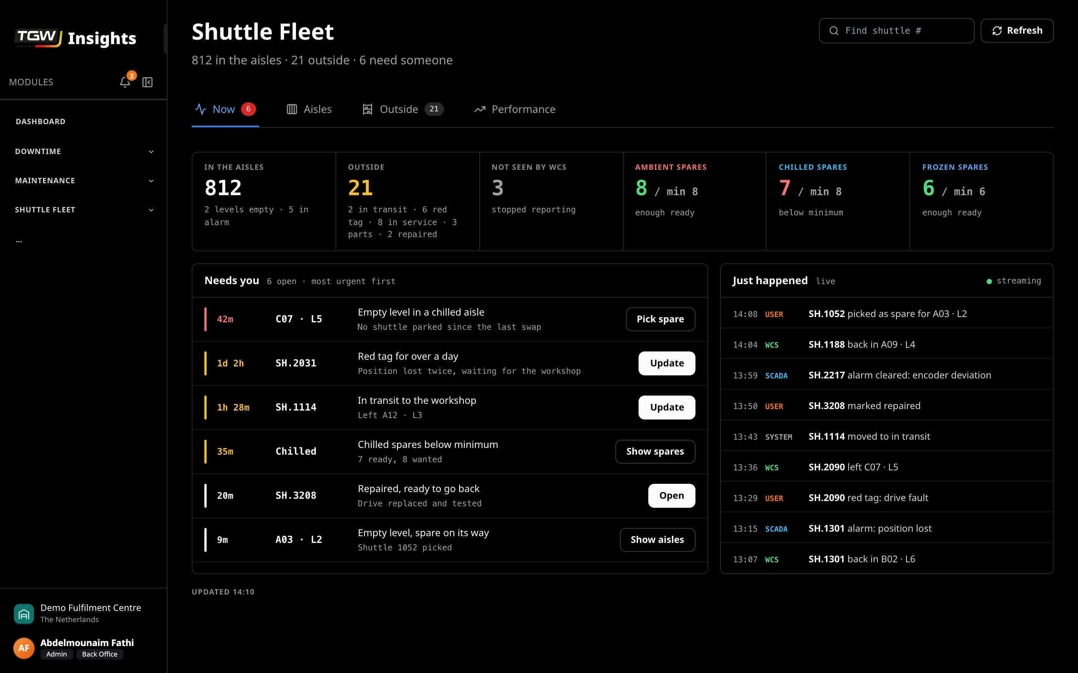Switch to the Performance tab
Screen dimensions: 1078x673
(x=515, y=109)
